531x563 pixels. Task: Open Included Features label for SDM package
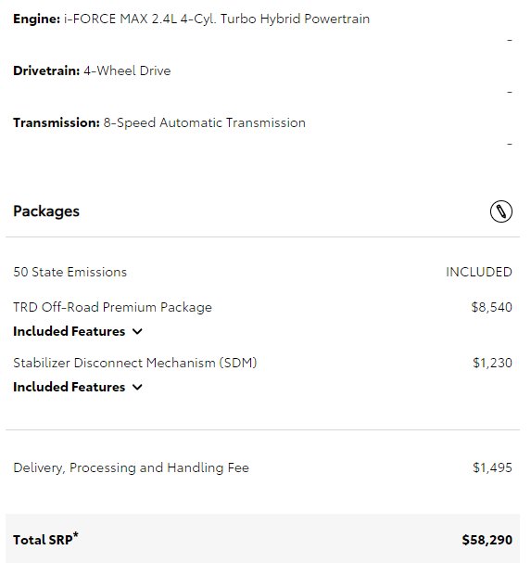[x=70, y=387]
